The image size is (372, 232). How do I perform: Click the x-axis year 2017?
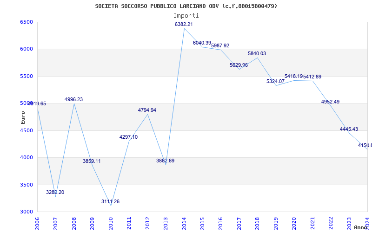click(x=239, y=223)
